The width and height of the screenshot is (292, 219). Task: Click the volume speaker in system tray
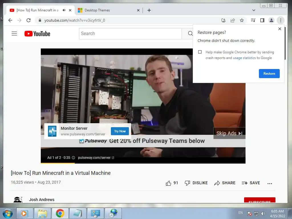click(x=263, y=214)
